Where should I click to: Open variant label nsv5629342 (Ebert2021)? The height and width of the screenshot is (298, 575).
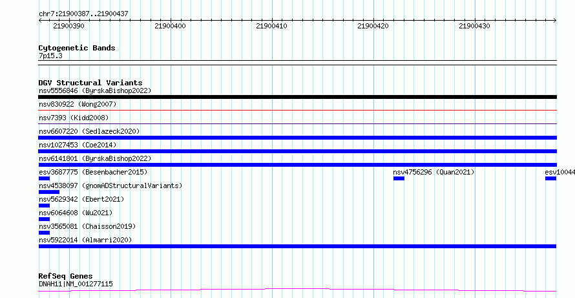(x=81, y=199)
